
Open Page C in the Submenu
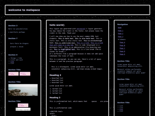(x=122, y=48)
